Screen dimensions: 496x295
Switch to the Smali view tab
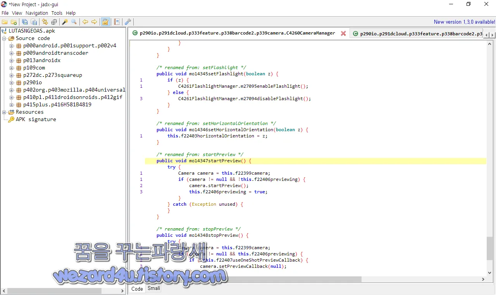tap(154, 288)
